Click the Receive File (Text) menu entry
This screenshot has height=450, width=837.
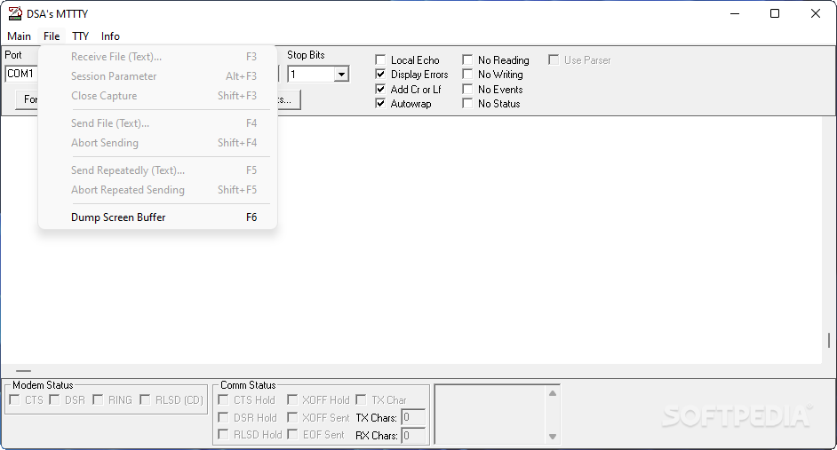(157, 57)
